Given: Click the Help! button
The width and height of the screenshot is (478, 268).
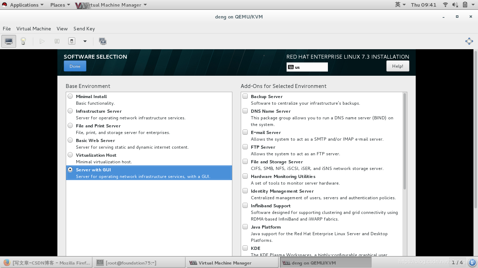Looking at the screenshot, I should pos(398,66).
